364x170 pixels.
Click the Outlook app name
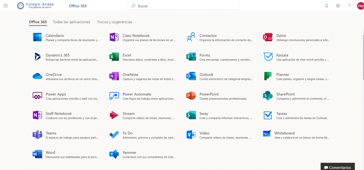click(x=207, y=75)
